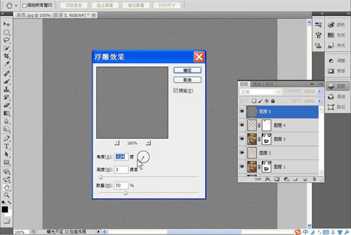
Task: Hide 图层 3 via eye icon
Action: pos(242,139)
